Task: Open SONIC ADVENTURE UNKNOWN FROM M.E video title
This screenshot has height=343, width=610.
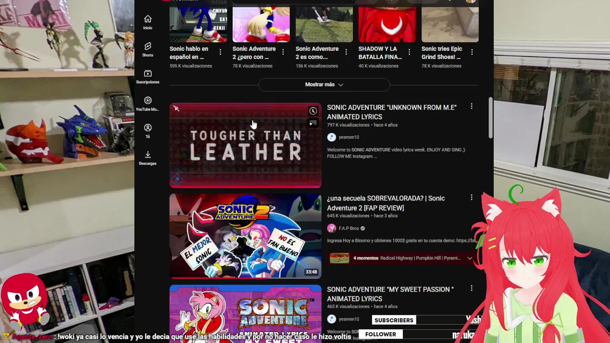Action: coord(392,112)
